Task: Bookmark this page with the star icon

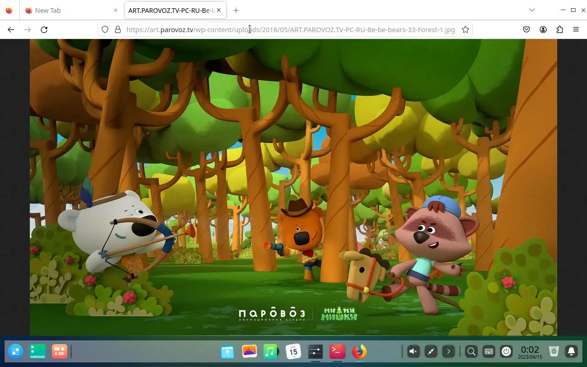Action: coord(465,29)
